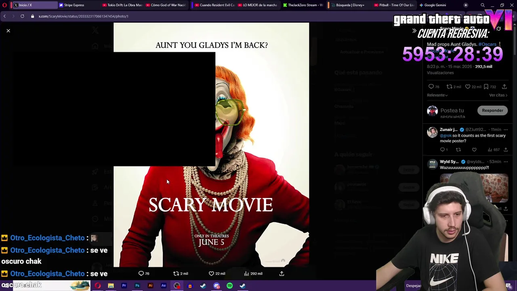This screenshot has width=517, height=291.
Task: Open OBS Studio from the taskbar
Action: tap(177, 286)
